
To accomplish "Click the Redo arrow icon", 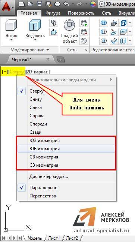I will pos(80,4).
